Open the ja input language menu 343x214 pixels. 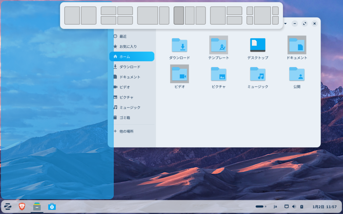[275, 207]
